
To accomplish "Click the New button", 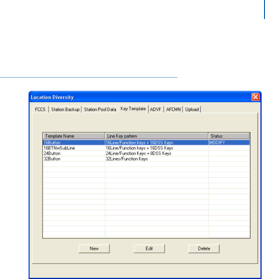I will point(94,248).
